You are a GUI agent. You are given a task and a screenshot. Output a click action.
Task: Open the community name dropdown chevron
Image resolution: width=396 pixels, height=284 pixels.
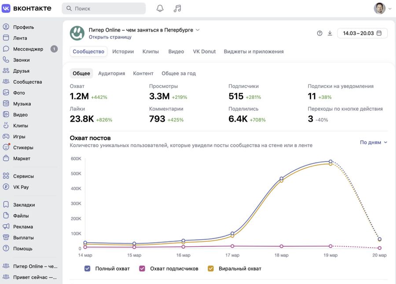coord(198,30)
